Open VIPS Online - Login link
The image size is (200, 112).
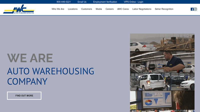coord(133,2)
